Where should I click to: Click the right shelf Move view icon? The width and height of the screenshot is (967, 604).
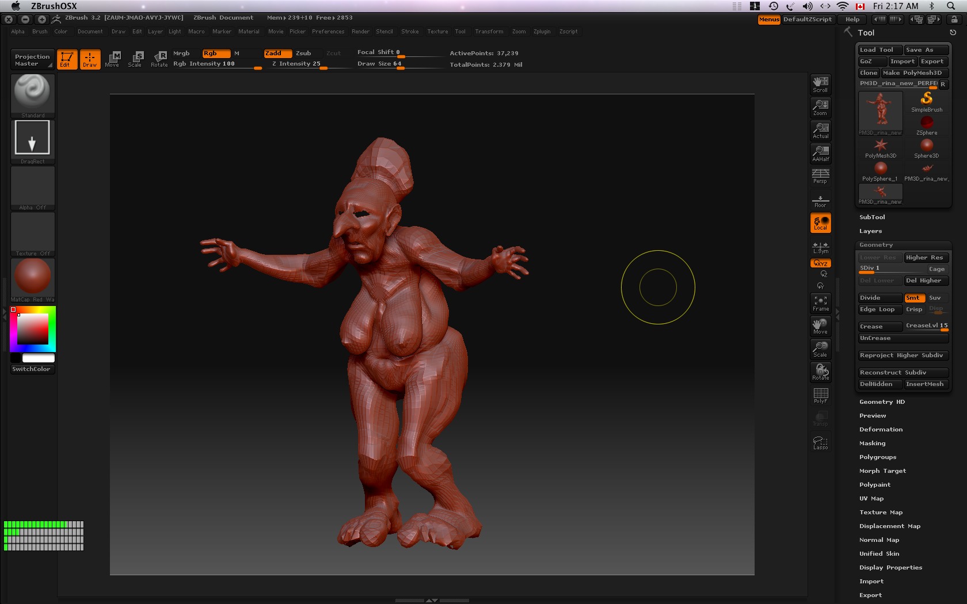coord(820,326)
